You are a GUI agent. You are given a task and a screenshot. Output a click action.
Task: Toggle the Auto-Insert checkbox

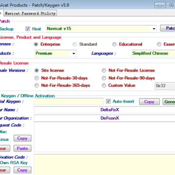108,102
